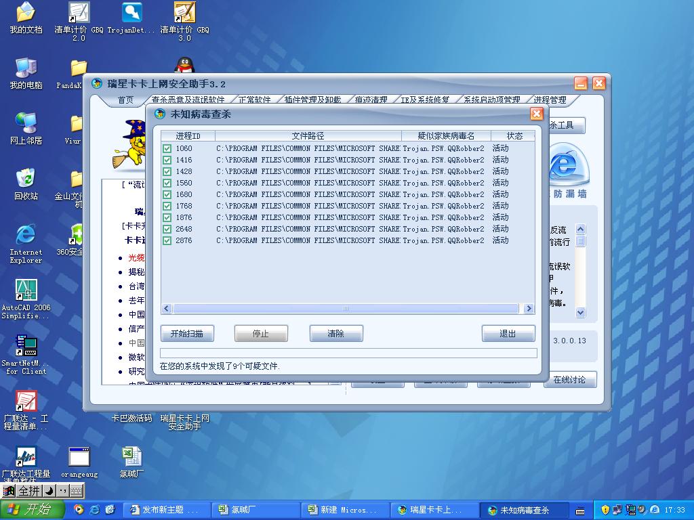Click the 清除 button to remove threats
694x520 pixels.
(336, 333)
